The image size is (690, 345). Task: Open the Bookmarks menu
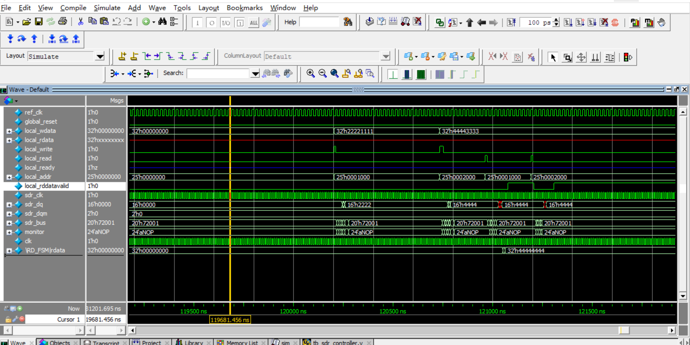pos(244,8)
